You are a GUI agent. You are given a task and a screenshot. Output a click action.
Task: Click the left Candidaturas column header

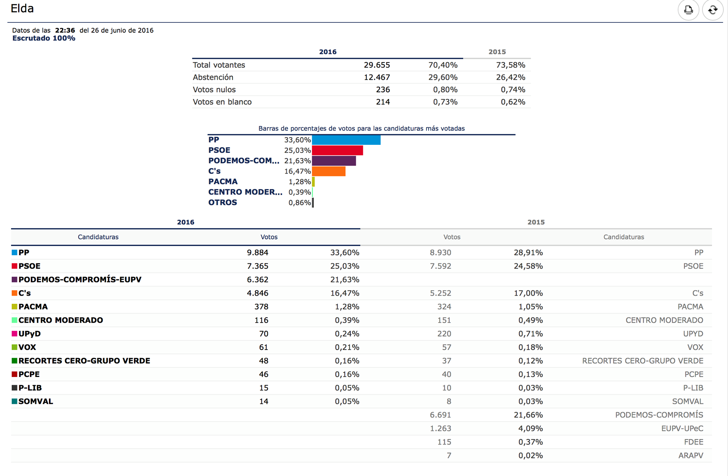(98, 237)
